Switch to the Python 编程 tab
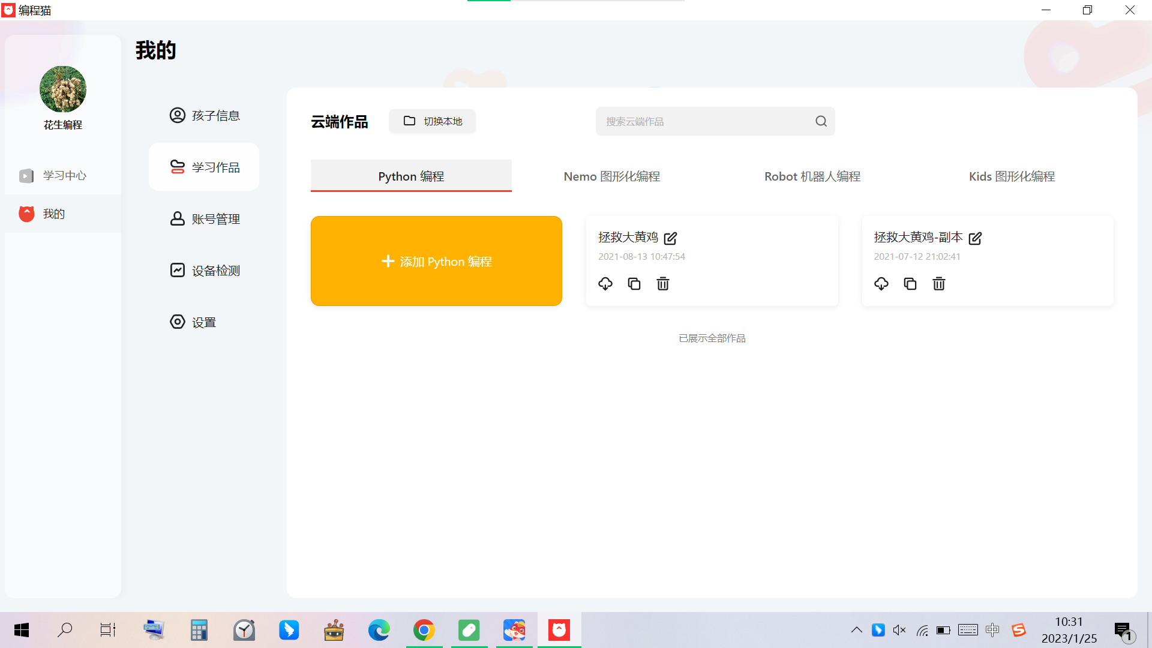Viewport: 1152px width, 648px height. pos(411,176)
